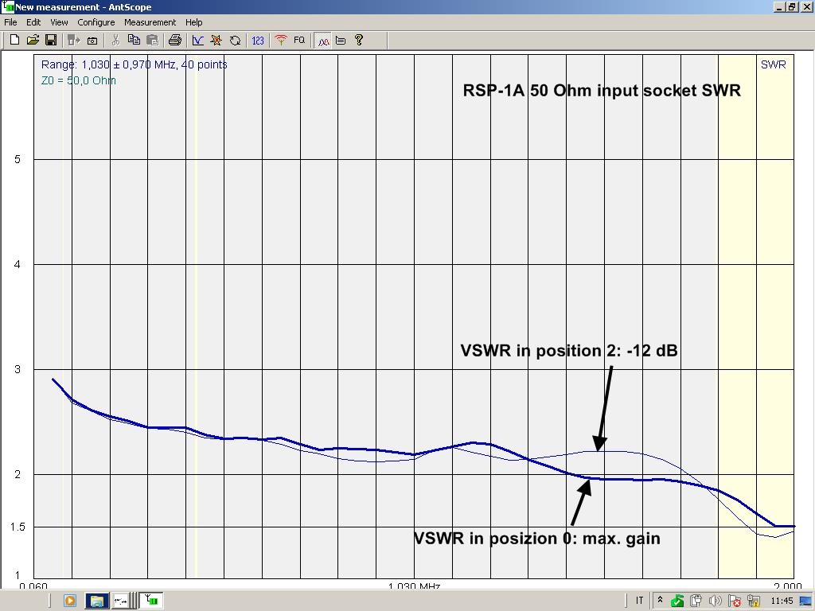Click the star burst toolbar icon
Image resolution: width=815 pixels, height=611 pixels.
[216, 40]
